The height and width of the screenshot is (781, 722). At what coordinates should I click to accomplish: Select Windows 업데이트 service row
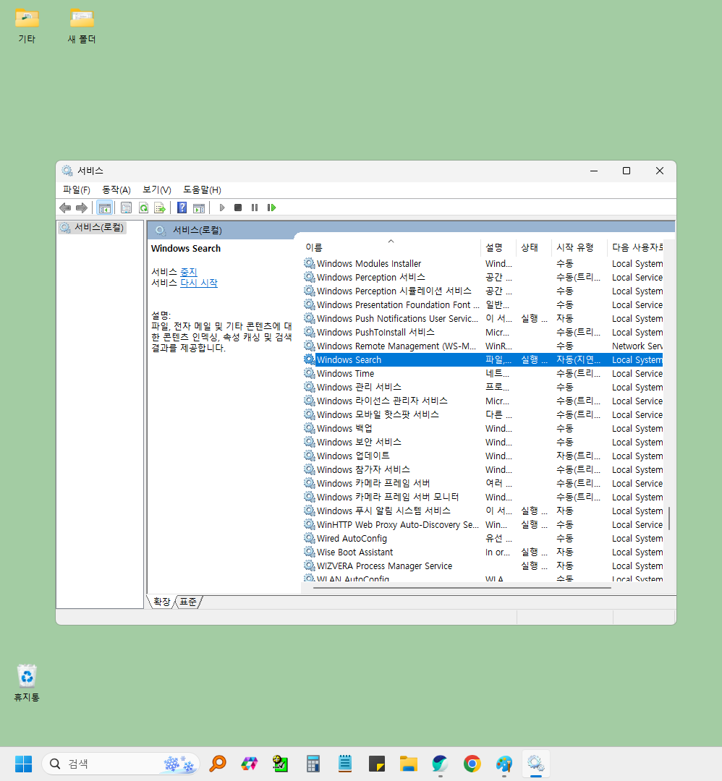pyautogui.click(x=483, y=456)
